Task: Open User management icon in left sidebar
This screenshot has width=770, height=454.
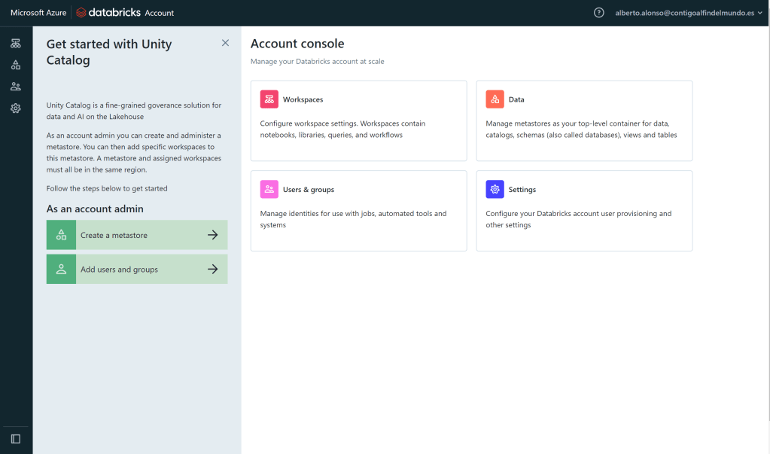Action: coord(16,87)
